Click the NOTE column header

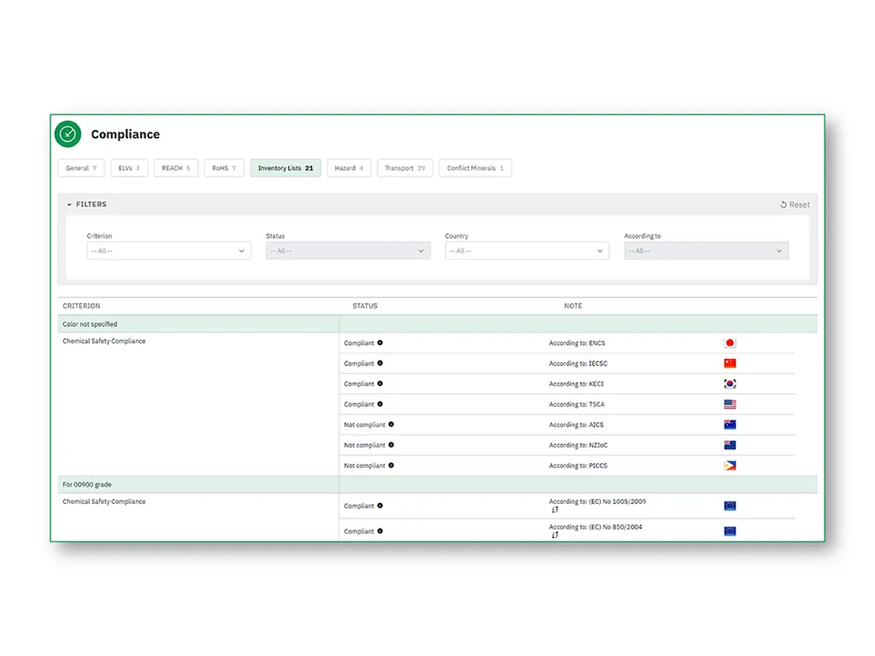573,306
